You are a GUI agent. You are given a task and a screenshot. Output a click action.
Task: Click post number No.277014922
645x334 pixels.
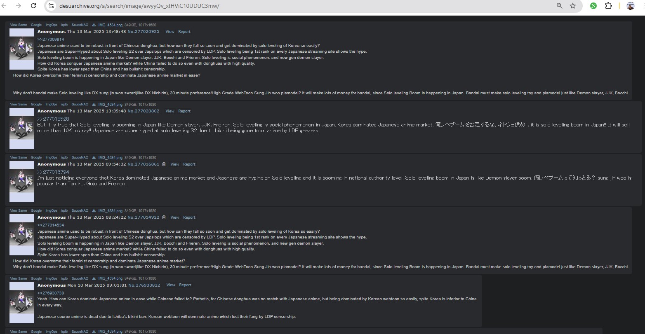click(x=143, y=217)
